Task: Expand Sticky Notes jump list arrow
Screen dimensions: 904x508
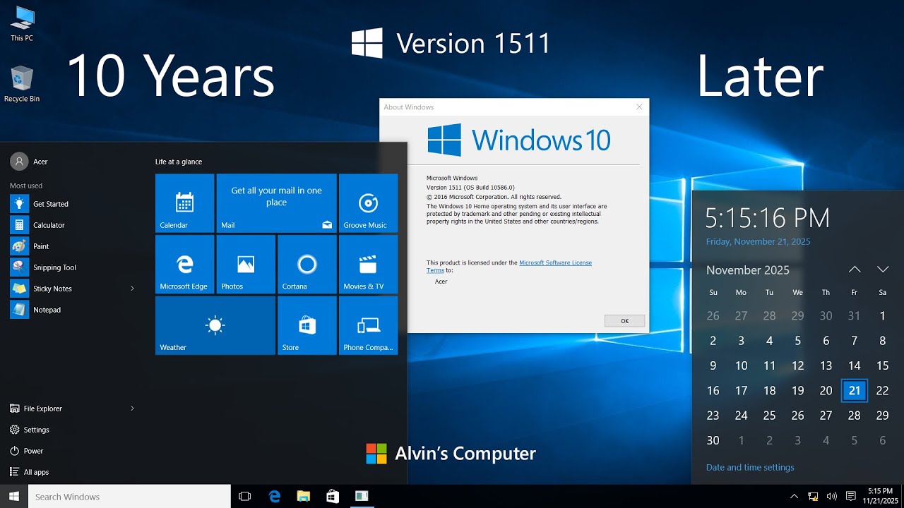Action: point(132,289)
